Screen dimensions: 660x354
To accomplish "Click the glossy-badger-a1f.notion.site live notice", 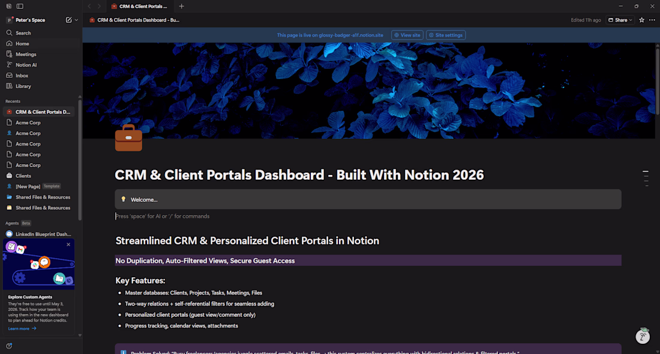I will pyautogui.click(x=330, y=35).
